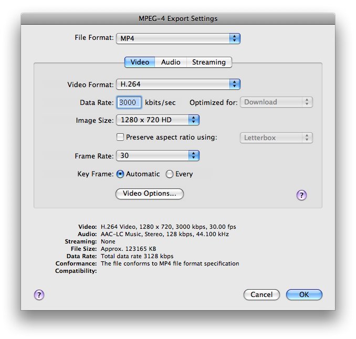
Task: Open the File Format MP4 dropdown
Action: (x=178, y=38)
